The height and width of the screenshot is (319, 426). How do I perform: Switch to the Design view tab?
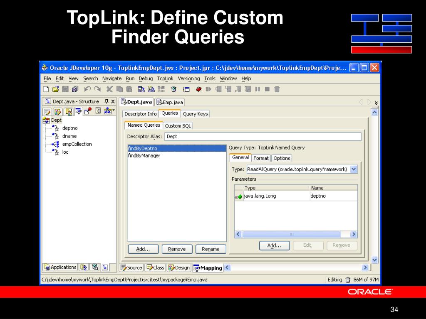pos(179,268)
